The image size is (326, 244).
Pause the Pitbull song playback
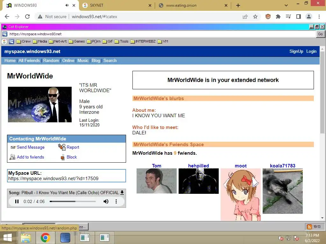point(17,201)
